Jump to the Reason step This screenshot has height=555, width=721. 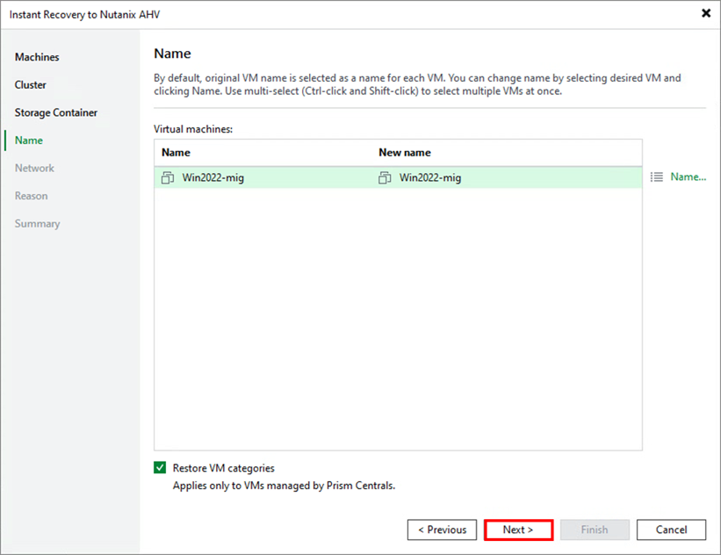32,196
